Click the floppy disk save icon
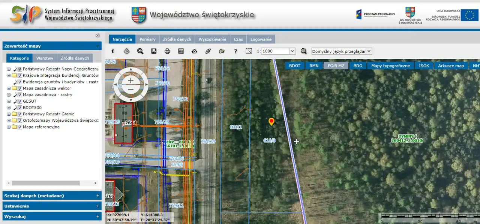The image size is (480, 224). (x=154, y=51)
